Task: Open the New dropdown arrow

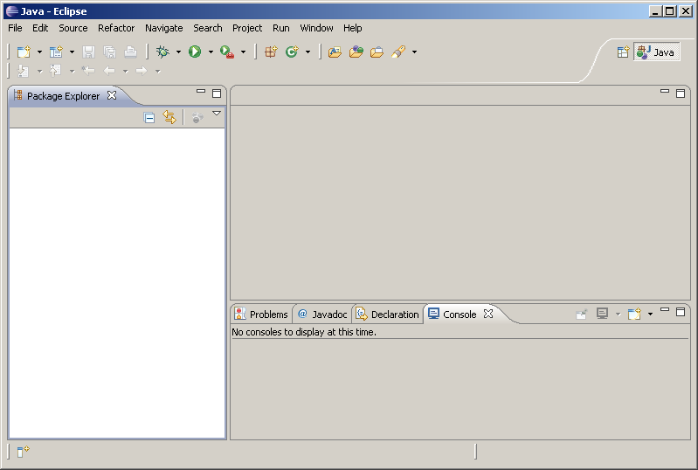Action: pos(39,52)
